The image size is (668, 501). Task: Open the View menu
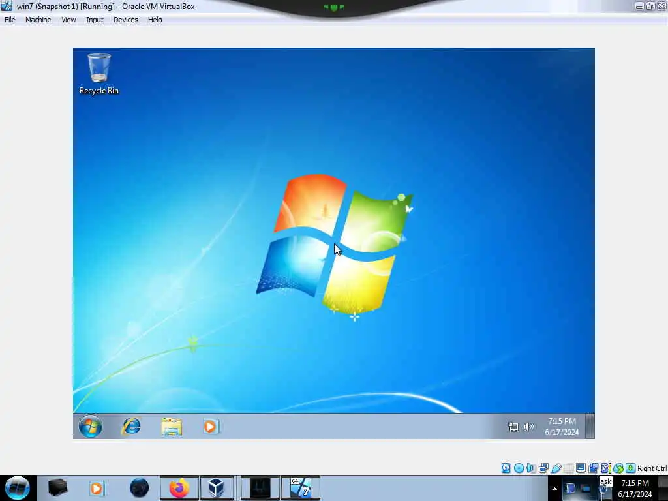click(x=68, y=20)
